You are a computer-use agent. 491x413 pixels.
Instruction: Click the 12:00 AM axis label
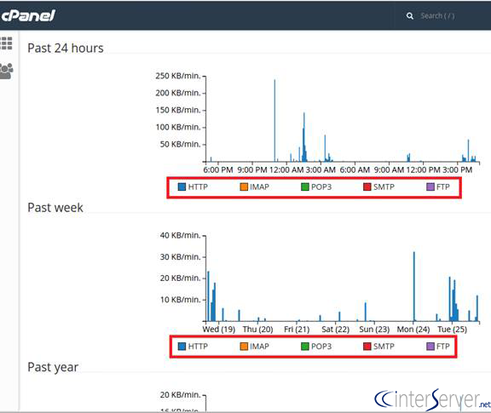pos(286,170)
